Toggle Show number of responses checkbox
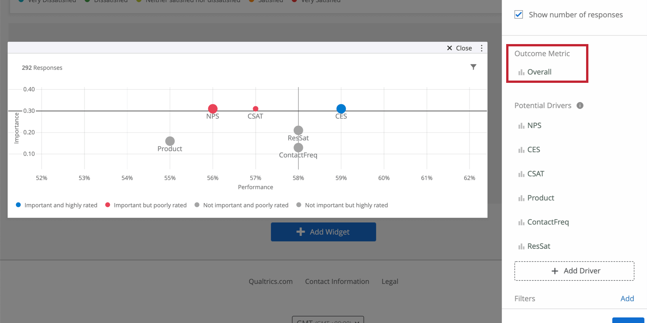This screenshot has width=647, height=323. 518,14
